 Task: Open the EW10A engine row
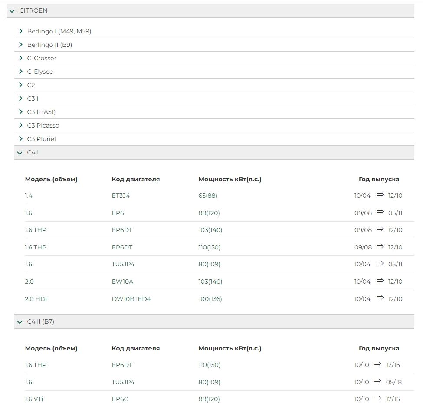tap(122, 282)
